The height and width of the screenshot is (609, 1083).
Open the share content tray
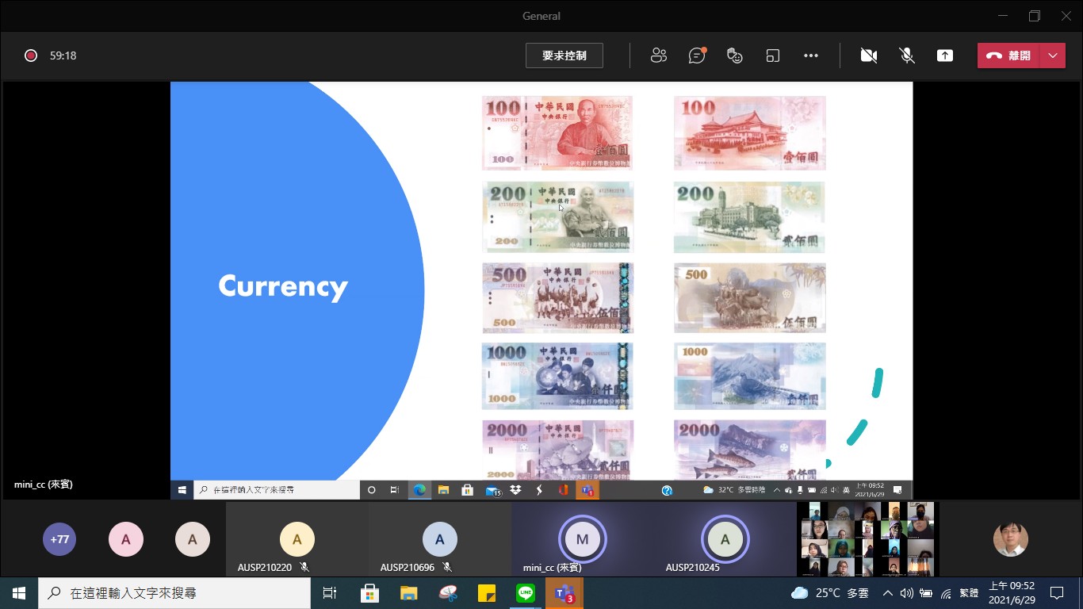tap(945, 56)
